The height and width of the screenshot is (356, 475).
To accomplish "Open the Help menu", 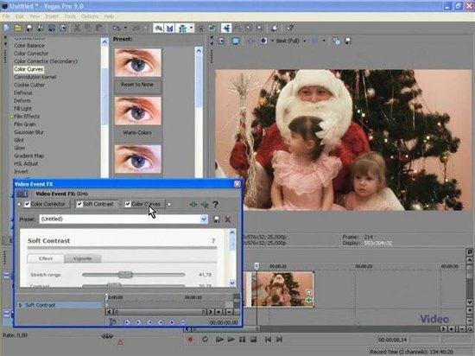I will [109, 16].
